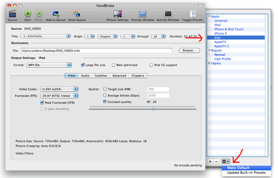
Task: Choose Update Built-in Presets menu item
Action: pos(246,172)
